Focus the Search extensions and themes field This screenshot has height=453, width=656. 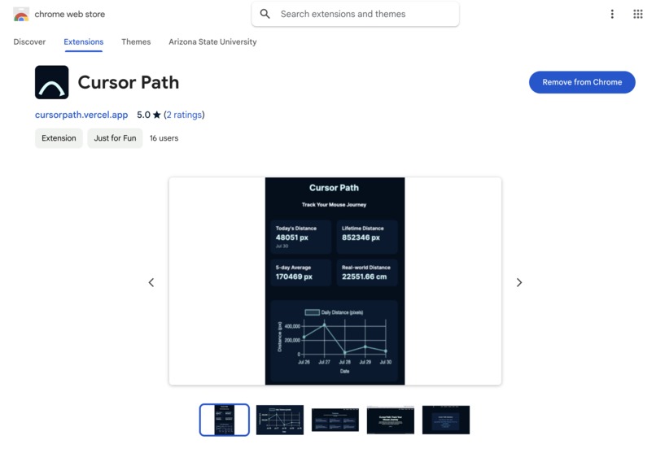[x=355, y=14]
